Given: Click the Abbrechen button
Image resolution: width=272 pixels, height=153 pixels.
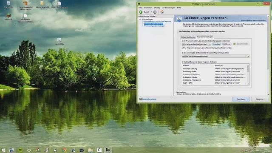Looking at the screenshot, I should [260, 99].
